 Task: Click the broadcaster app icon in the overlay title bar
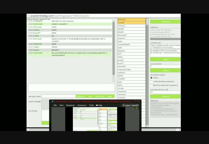click(53, 102)
